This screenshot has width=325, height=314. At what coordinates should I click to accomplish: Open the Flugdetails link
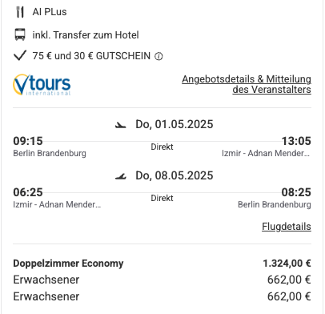pos(287,227)
